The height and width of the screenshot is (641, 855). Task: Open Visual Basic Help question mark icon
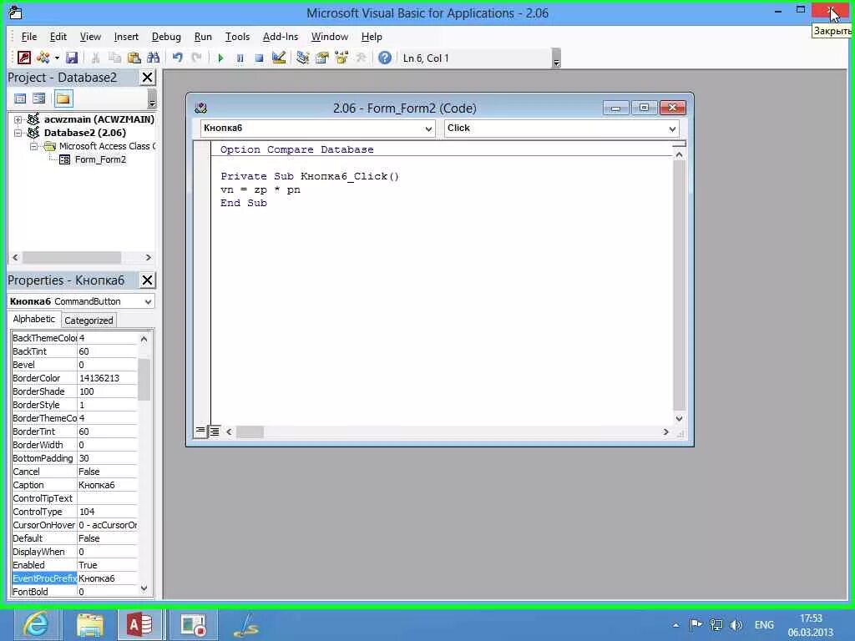coord(384,58)
